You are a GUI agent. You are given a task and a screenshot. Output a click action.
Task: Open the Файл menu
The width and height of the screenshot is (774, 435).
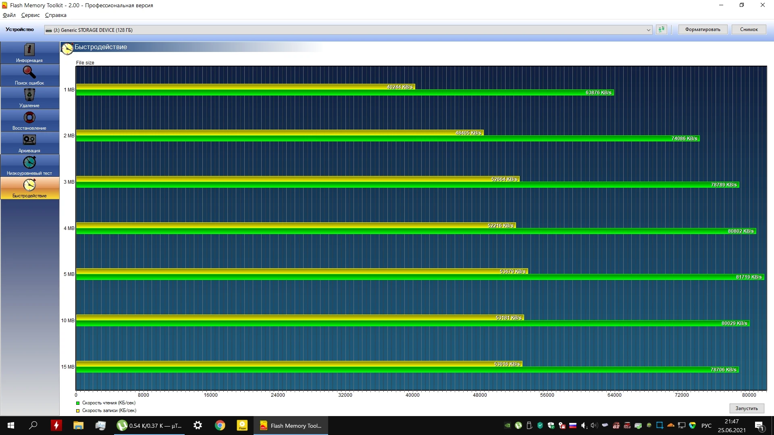pos(9,15)
